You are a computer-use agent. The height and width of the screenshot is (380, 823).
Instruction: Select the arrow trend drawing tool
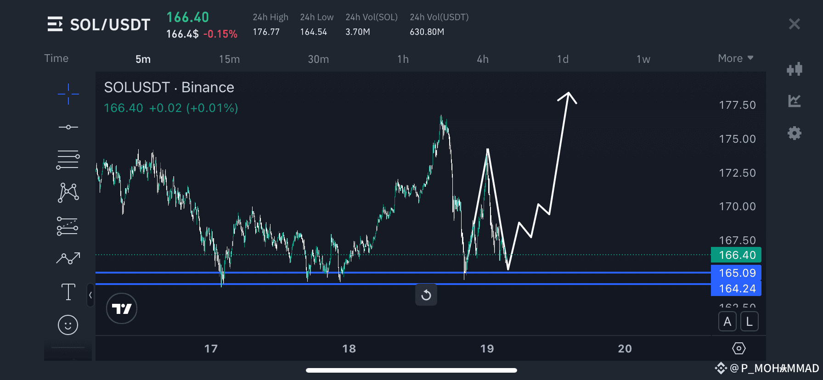(x=68, y=258)
